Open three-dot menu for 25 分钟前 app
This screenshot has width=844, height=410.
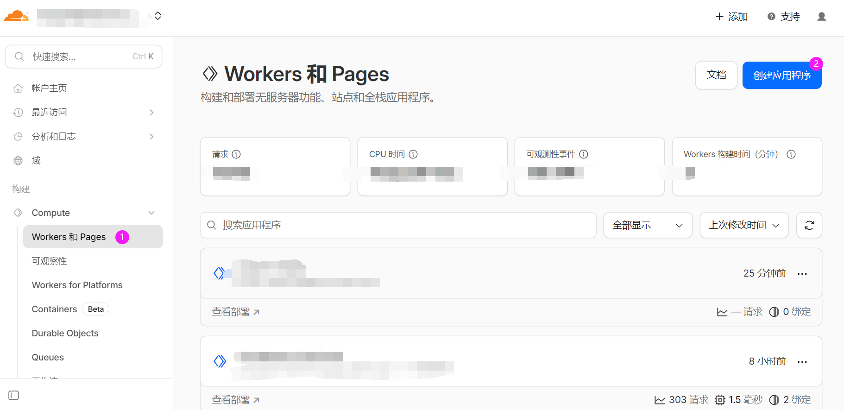tap(802, 274)
